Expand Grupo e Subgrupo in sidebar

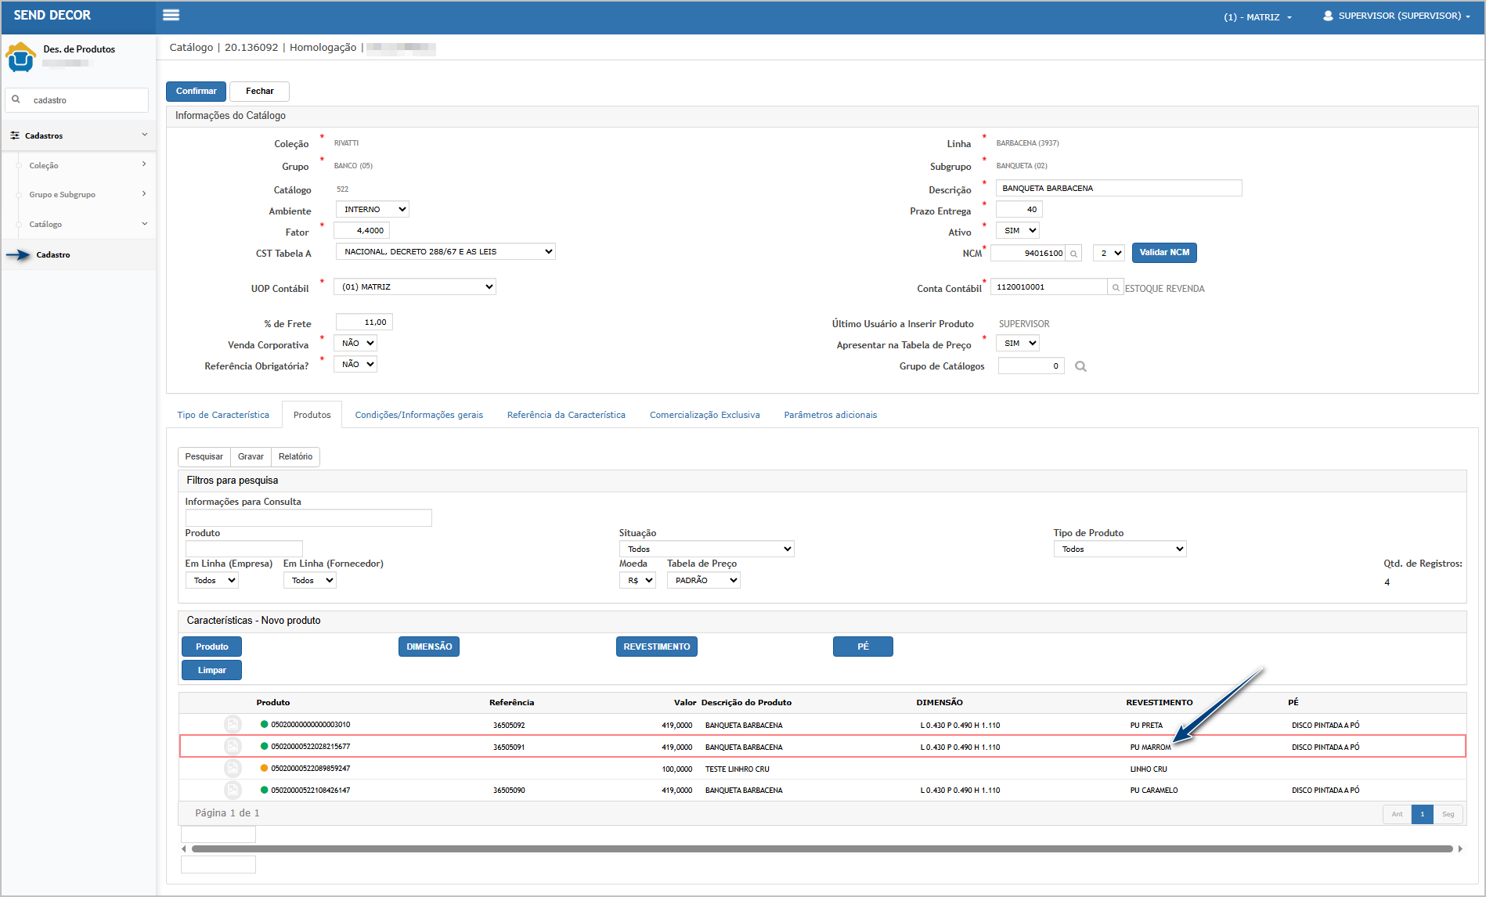click(x=78, y=194)
